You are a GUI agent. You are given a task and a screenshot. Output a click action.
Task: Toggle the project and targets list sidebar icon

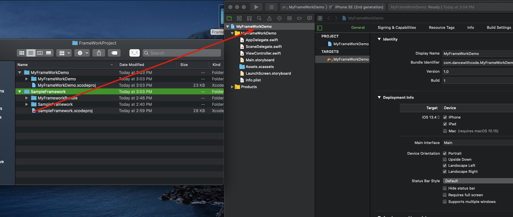[x=319, y=28]
